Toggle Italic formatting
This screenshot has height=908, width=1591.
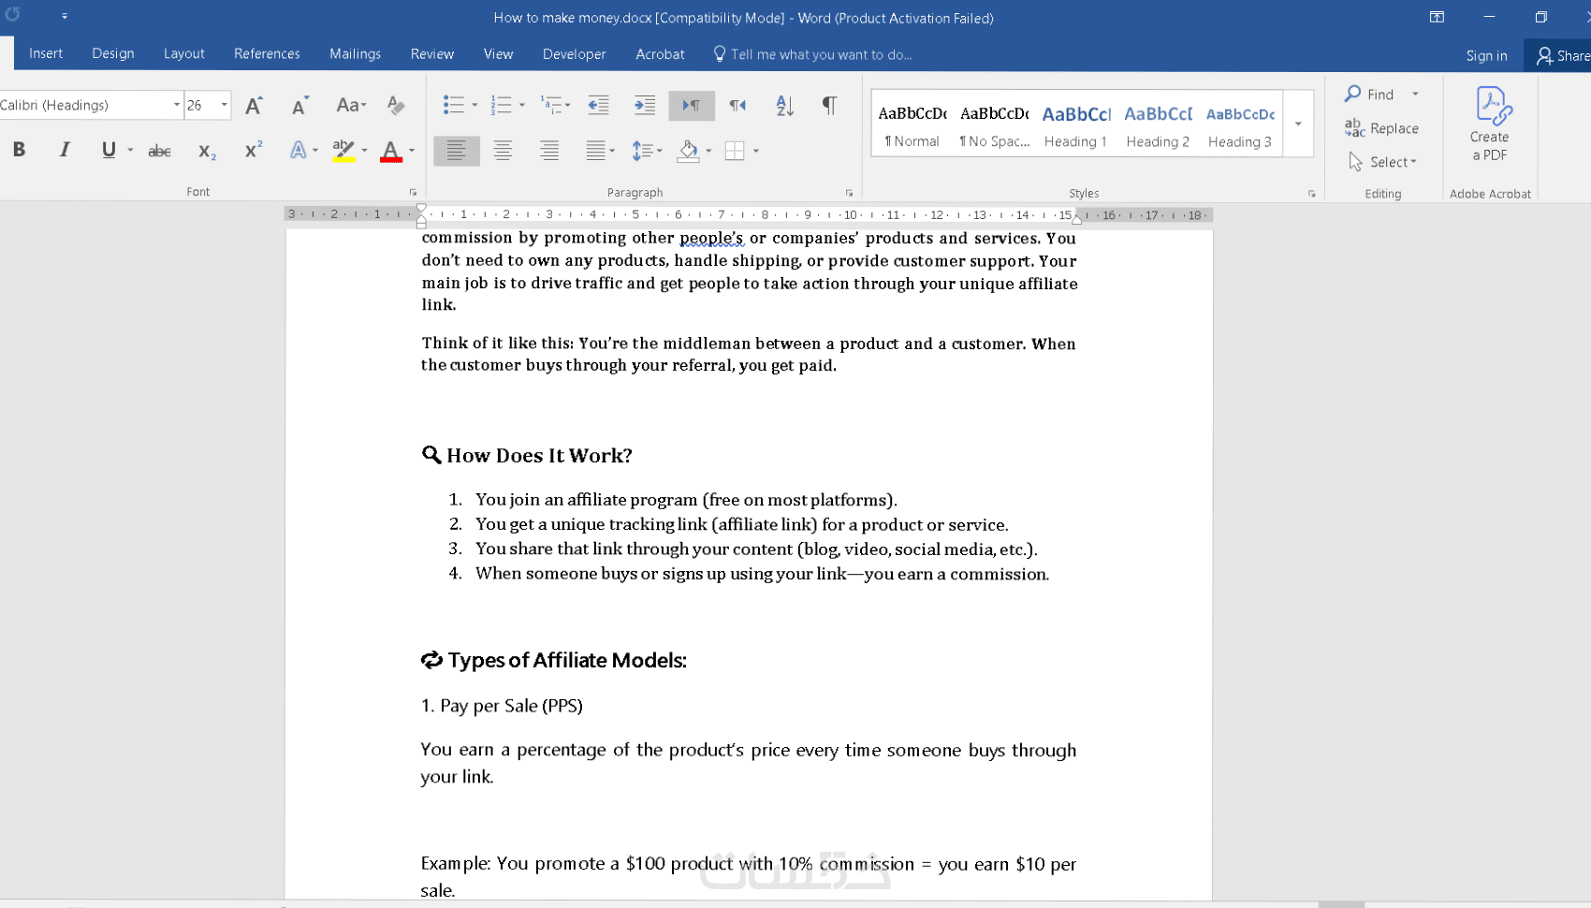click(65, 150)
